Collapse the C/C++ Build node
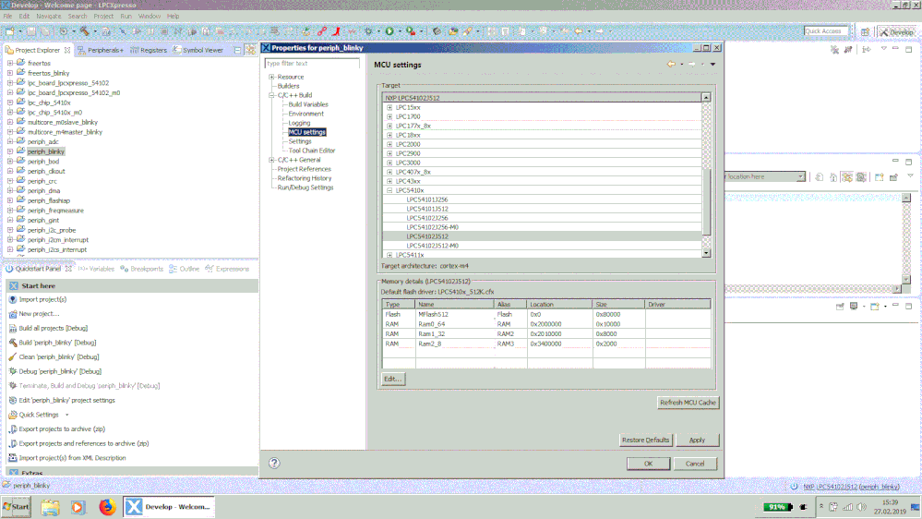This screenshot has height=519, width=922. [271, 95]
